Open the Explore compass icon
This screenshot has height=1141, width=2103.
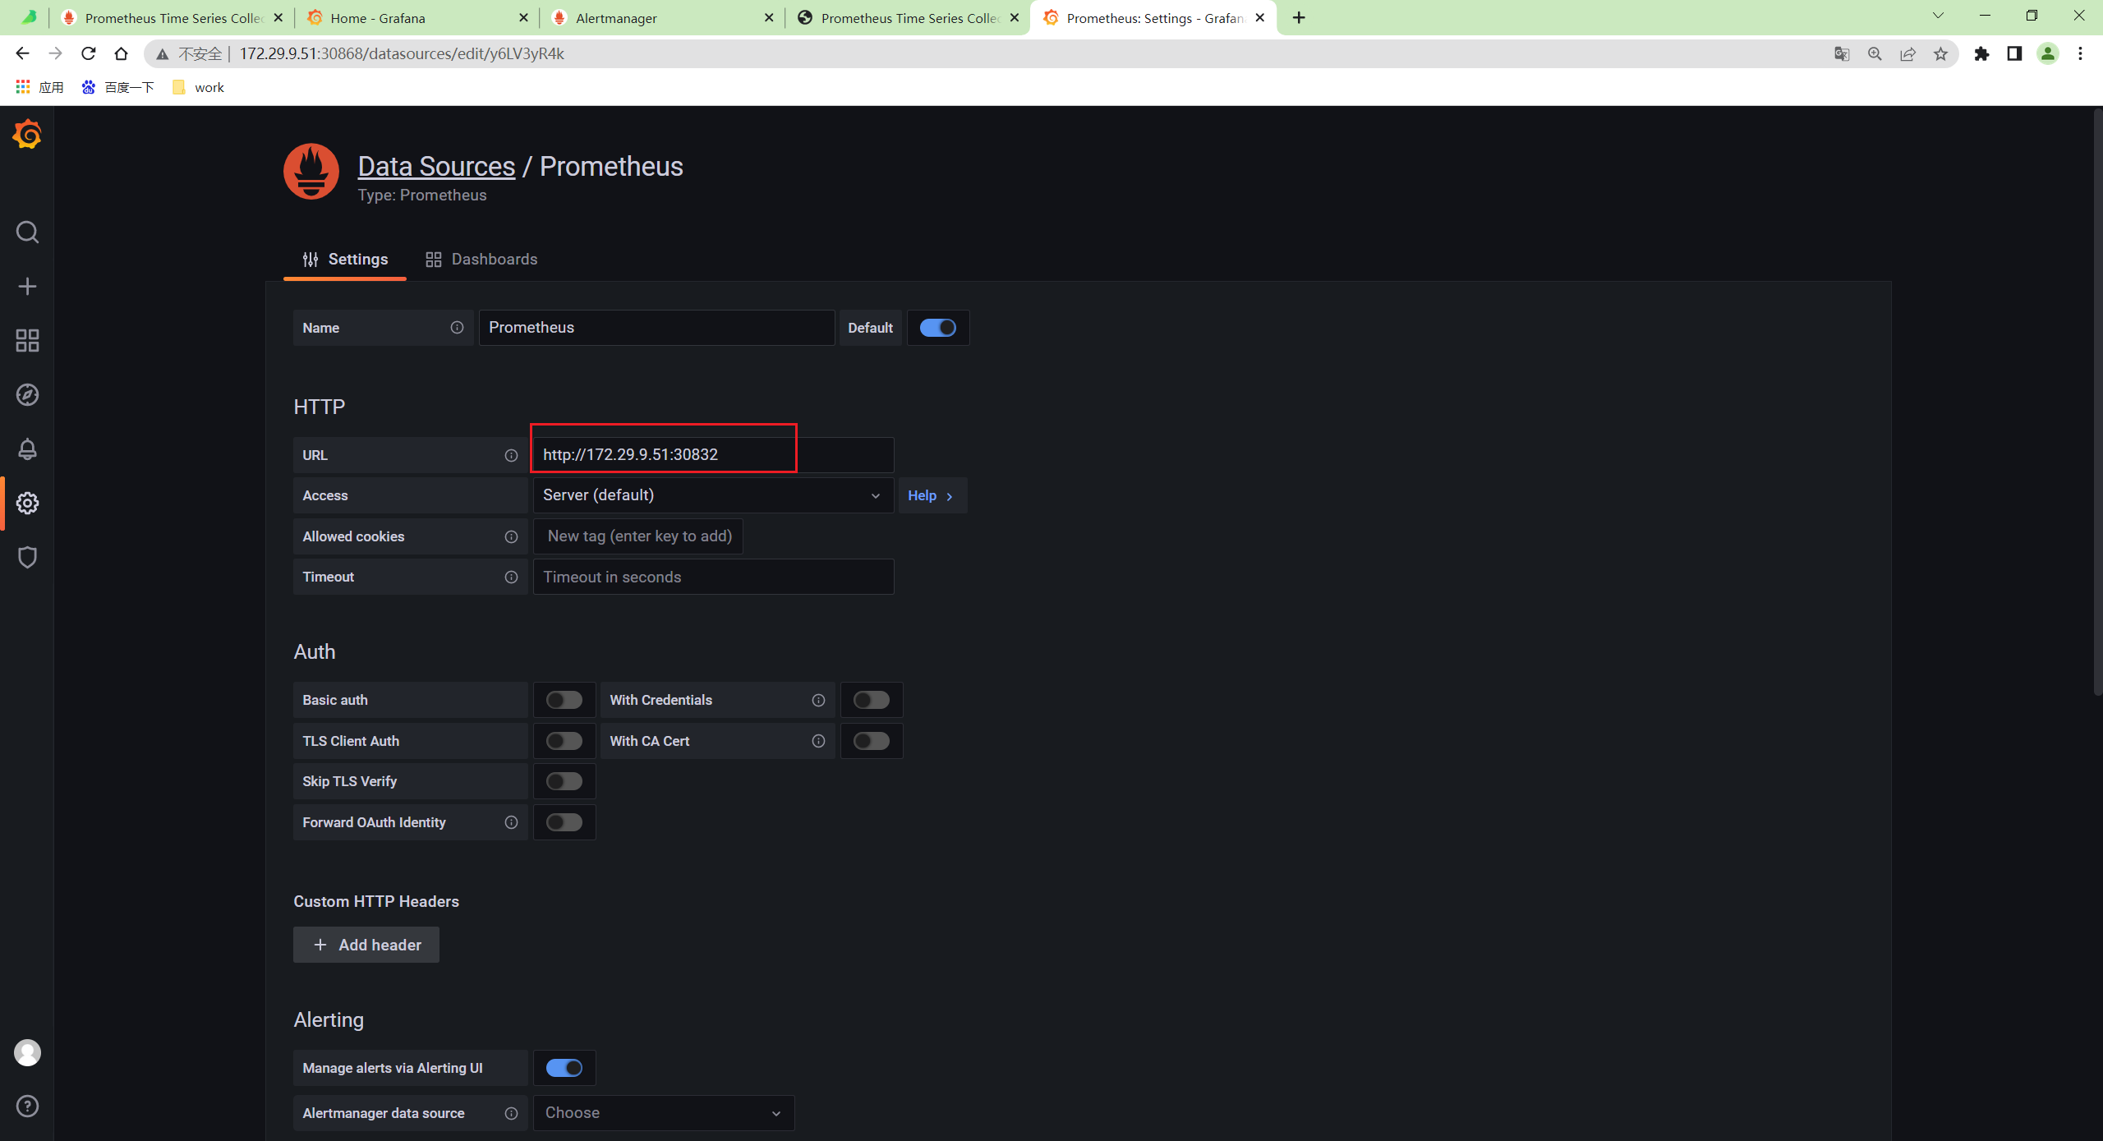pyautogui.click(x=27, y=395)
